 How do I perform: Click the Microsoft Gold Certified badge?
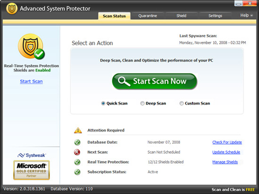(31, 170)
